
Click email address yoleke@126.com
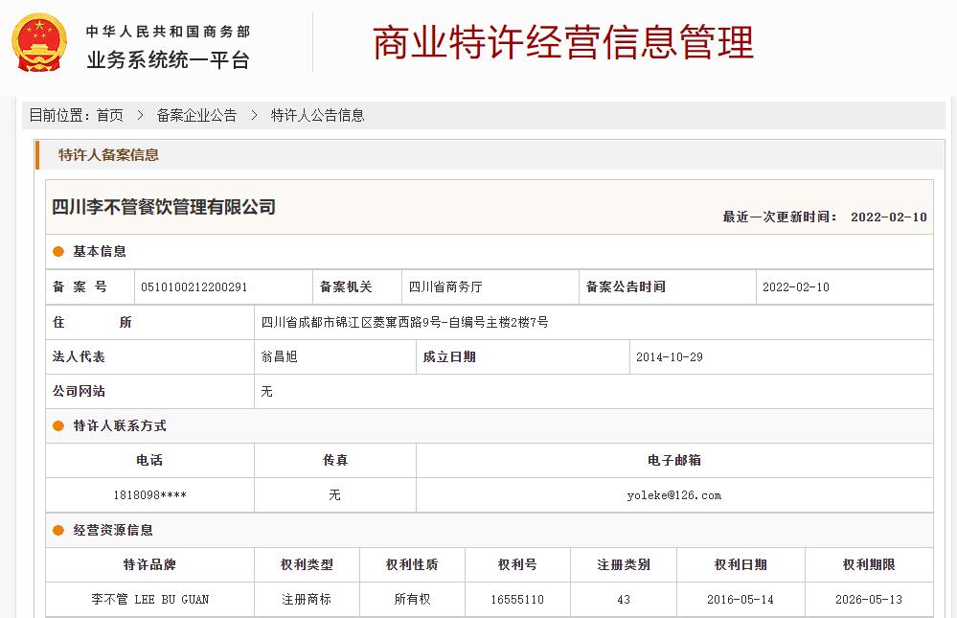pyautogui.click(x=674, y=495)
